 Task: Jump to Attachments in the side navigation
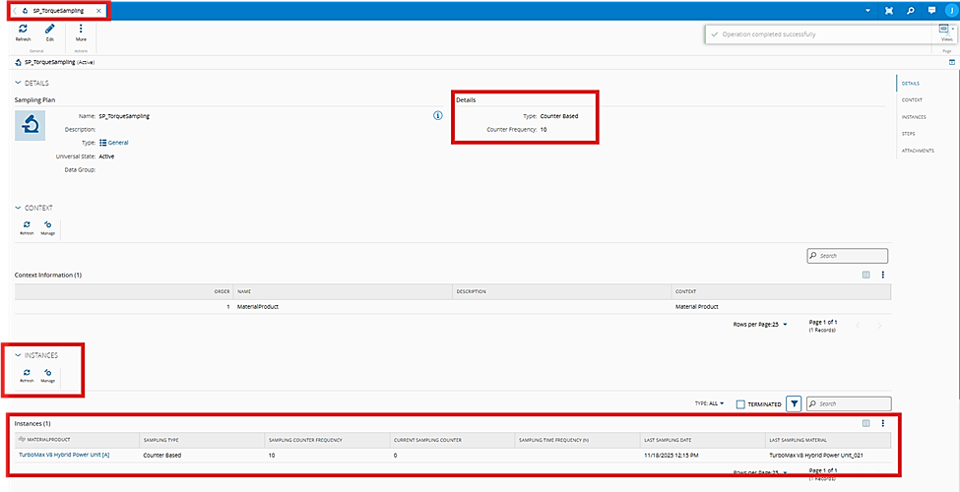(x=917, y=151)
